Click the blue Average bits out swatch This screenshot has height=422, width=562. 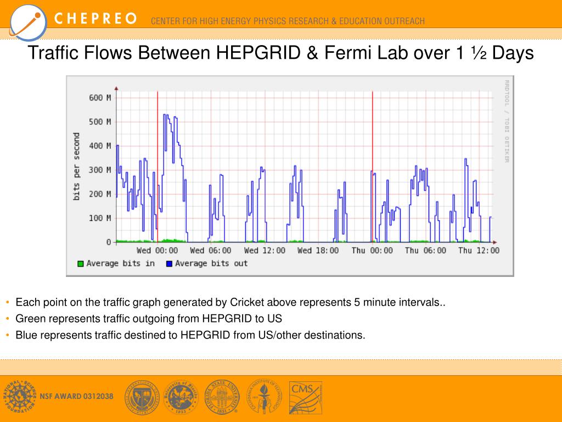(x=169, y=264)
